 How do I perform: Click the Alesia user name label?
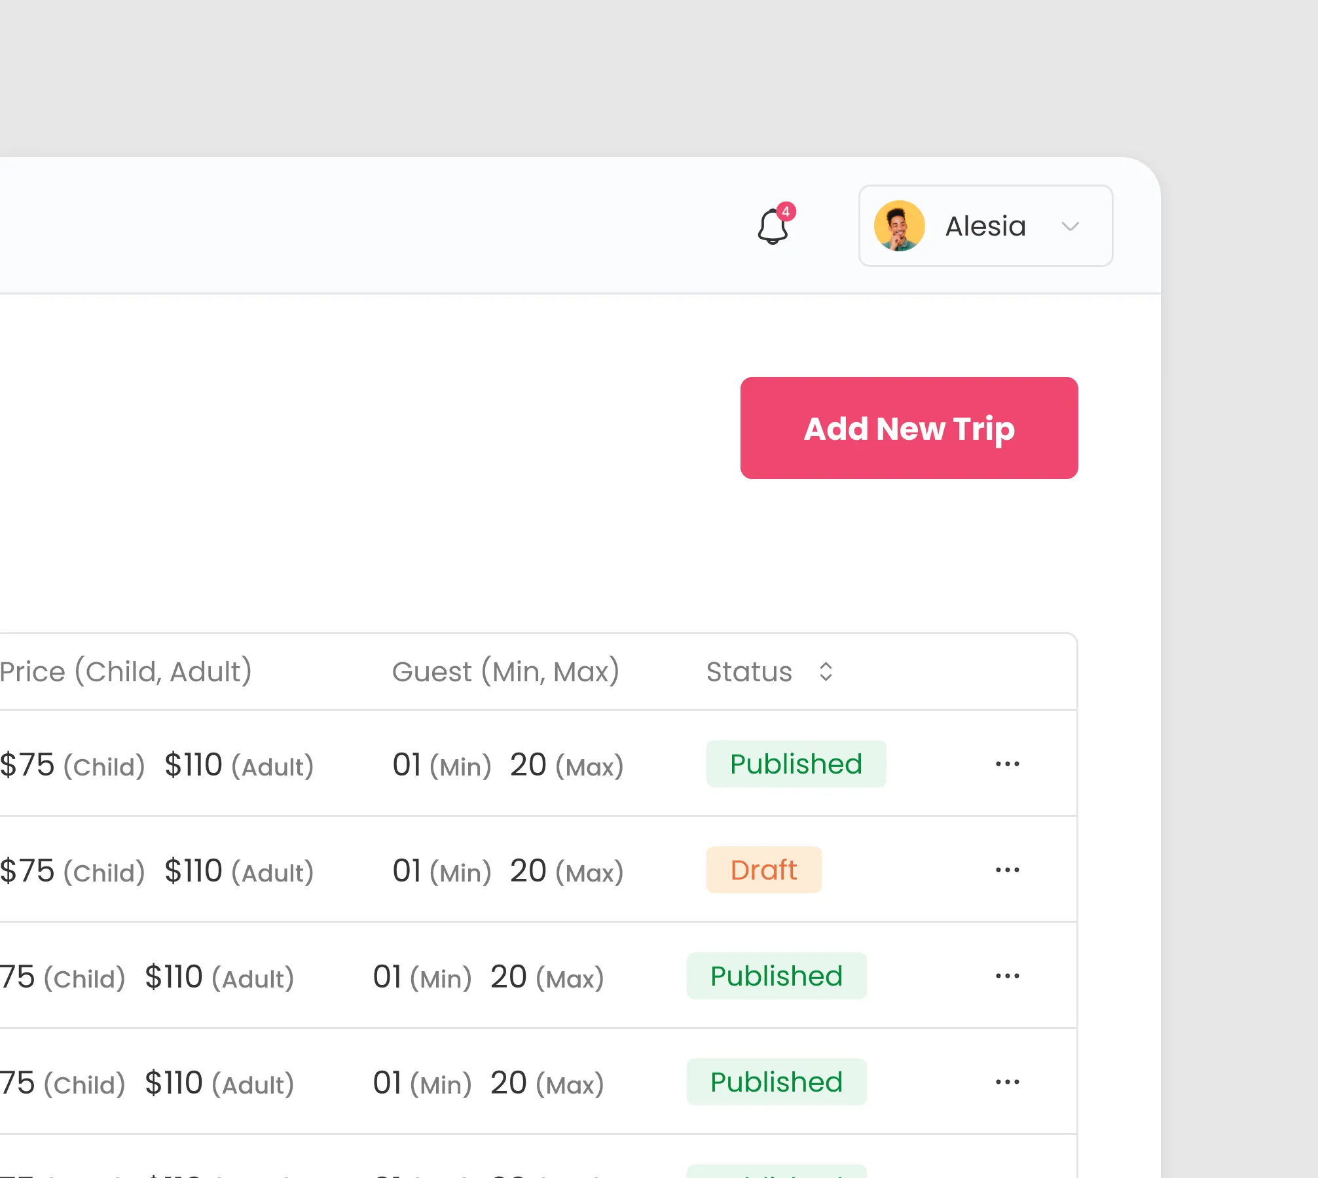click(x=985, y=226)
